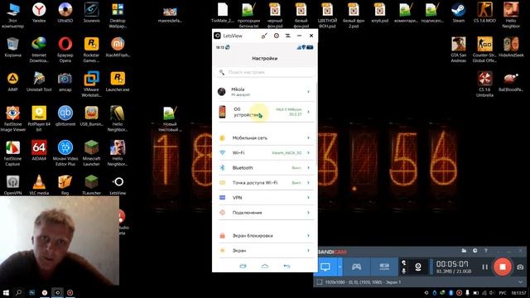Image resolution: width=530 pixels, height=298 pixels.
Task: Expand the Экран блокировки row chevron
Action: tap(308, 235)
